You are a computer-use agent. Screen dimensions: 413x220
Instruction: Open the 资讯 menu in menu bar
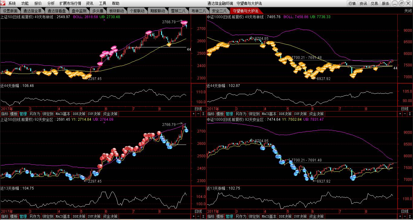click(x=89, y=3)
